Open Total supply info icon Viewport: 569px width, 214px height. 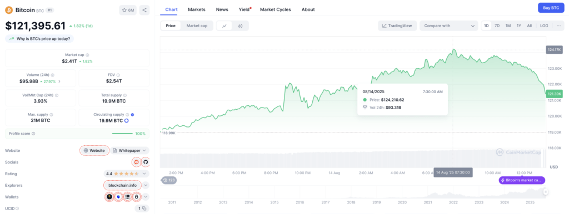(x=124, y=95)
